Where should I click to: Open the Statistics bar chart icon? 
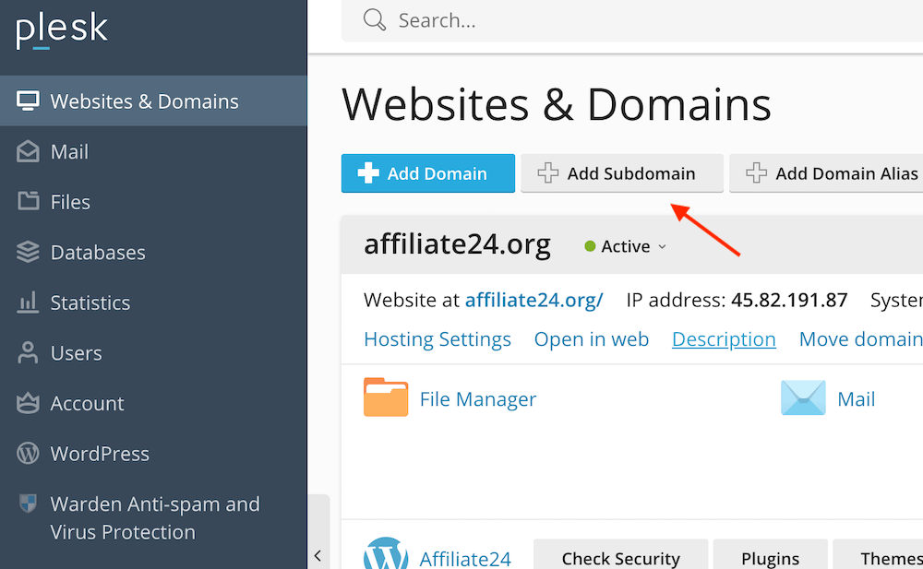pyautogui.click(x=29, y=302)
